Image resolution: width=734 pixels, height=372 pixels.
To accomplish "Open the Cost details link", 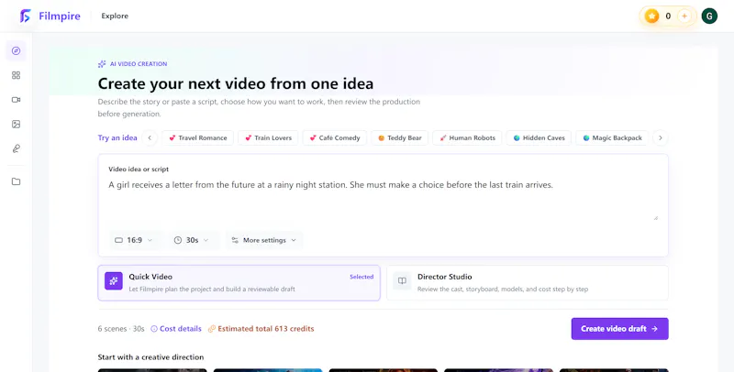I will coord(176,329).
